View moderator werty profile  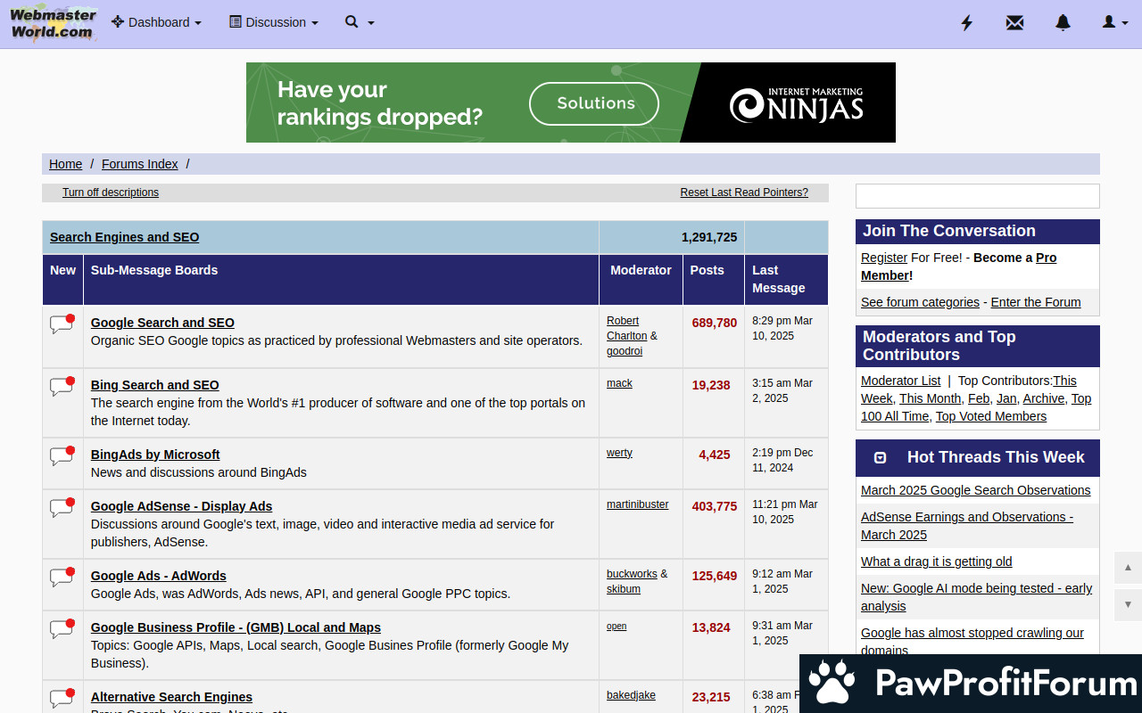coord(619,453)
